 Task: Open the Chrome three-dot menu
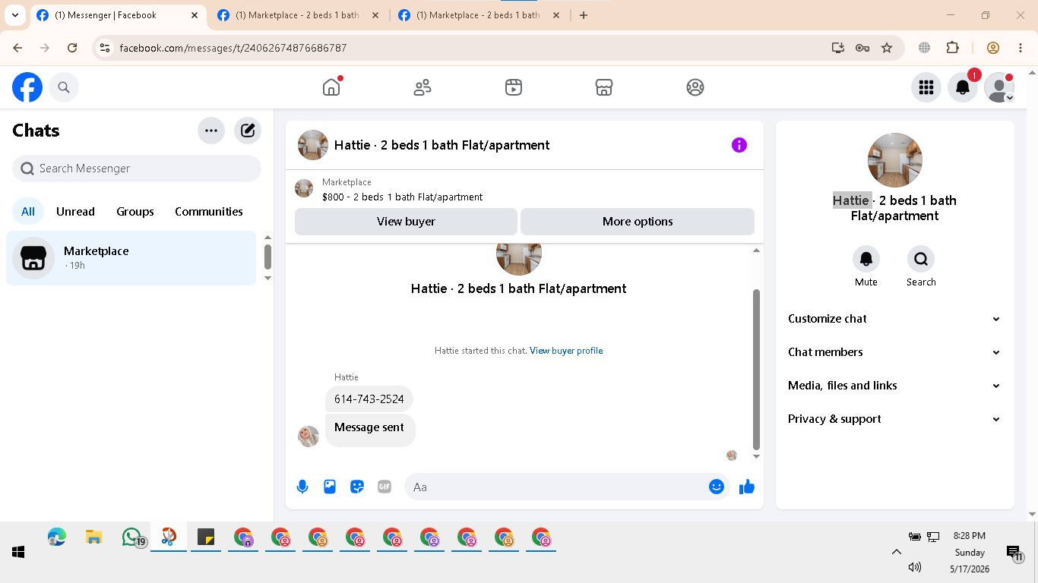point(1021,48)
